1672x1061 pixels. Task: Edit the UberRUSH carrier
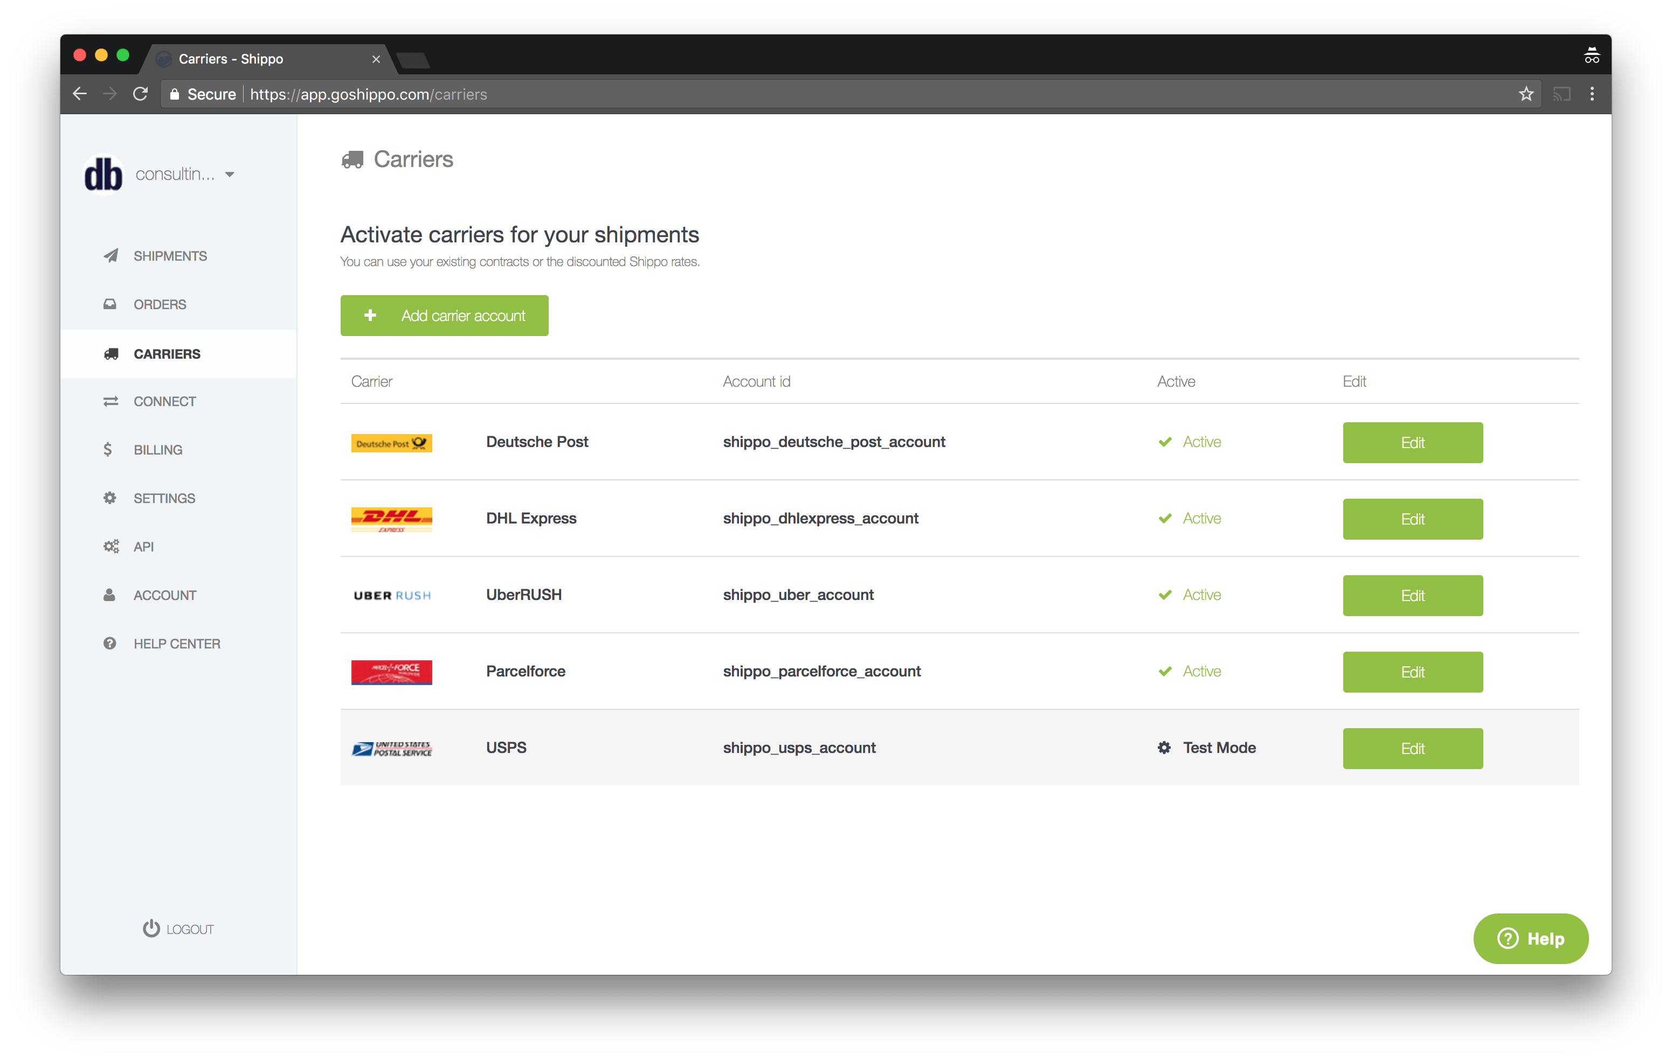tap(1413, 595)
